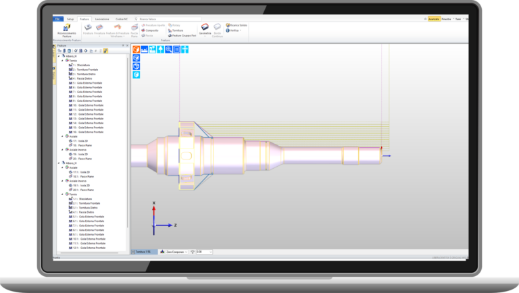
Task: Click the Fresature Aperte ribbon button
Action: click(x=153, y=25)
